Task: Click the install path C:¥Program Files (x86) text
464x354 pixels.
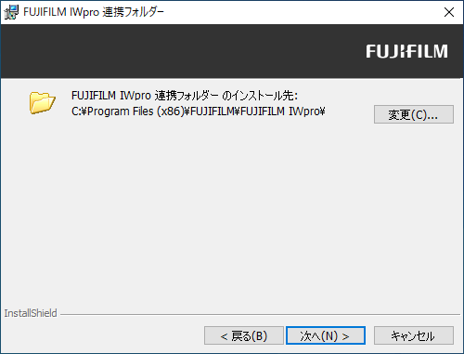Action: pos(198,111)
